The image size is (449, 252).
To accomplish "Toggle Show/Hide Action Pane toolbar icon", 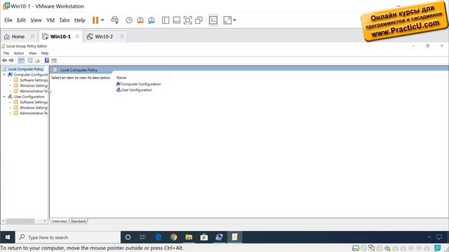I will 54,60.
